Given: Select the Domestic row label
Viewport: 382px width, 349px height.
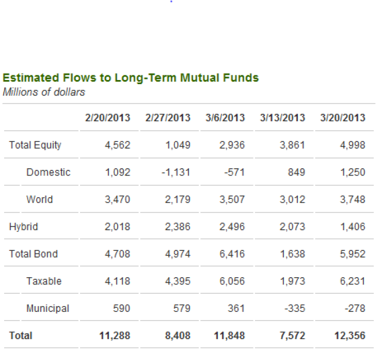Looking at the screenshot, I should (48, 172).
